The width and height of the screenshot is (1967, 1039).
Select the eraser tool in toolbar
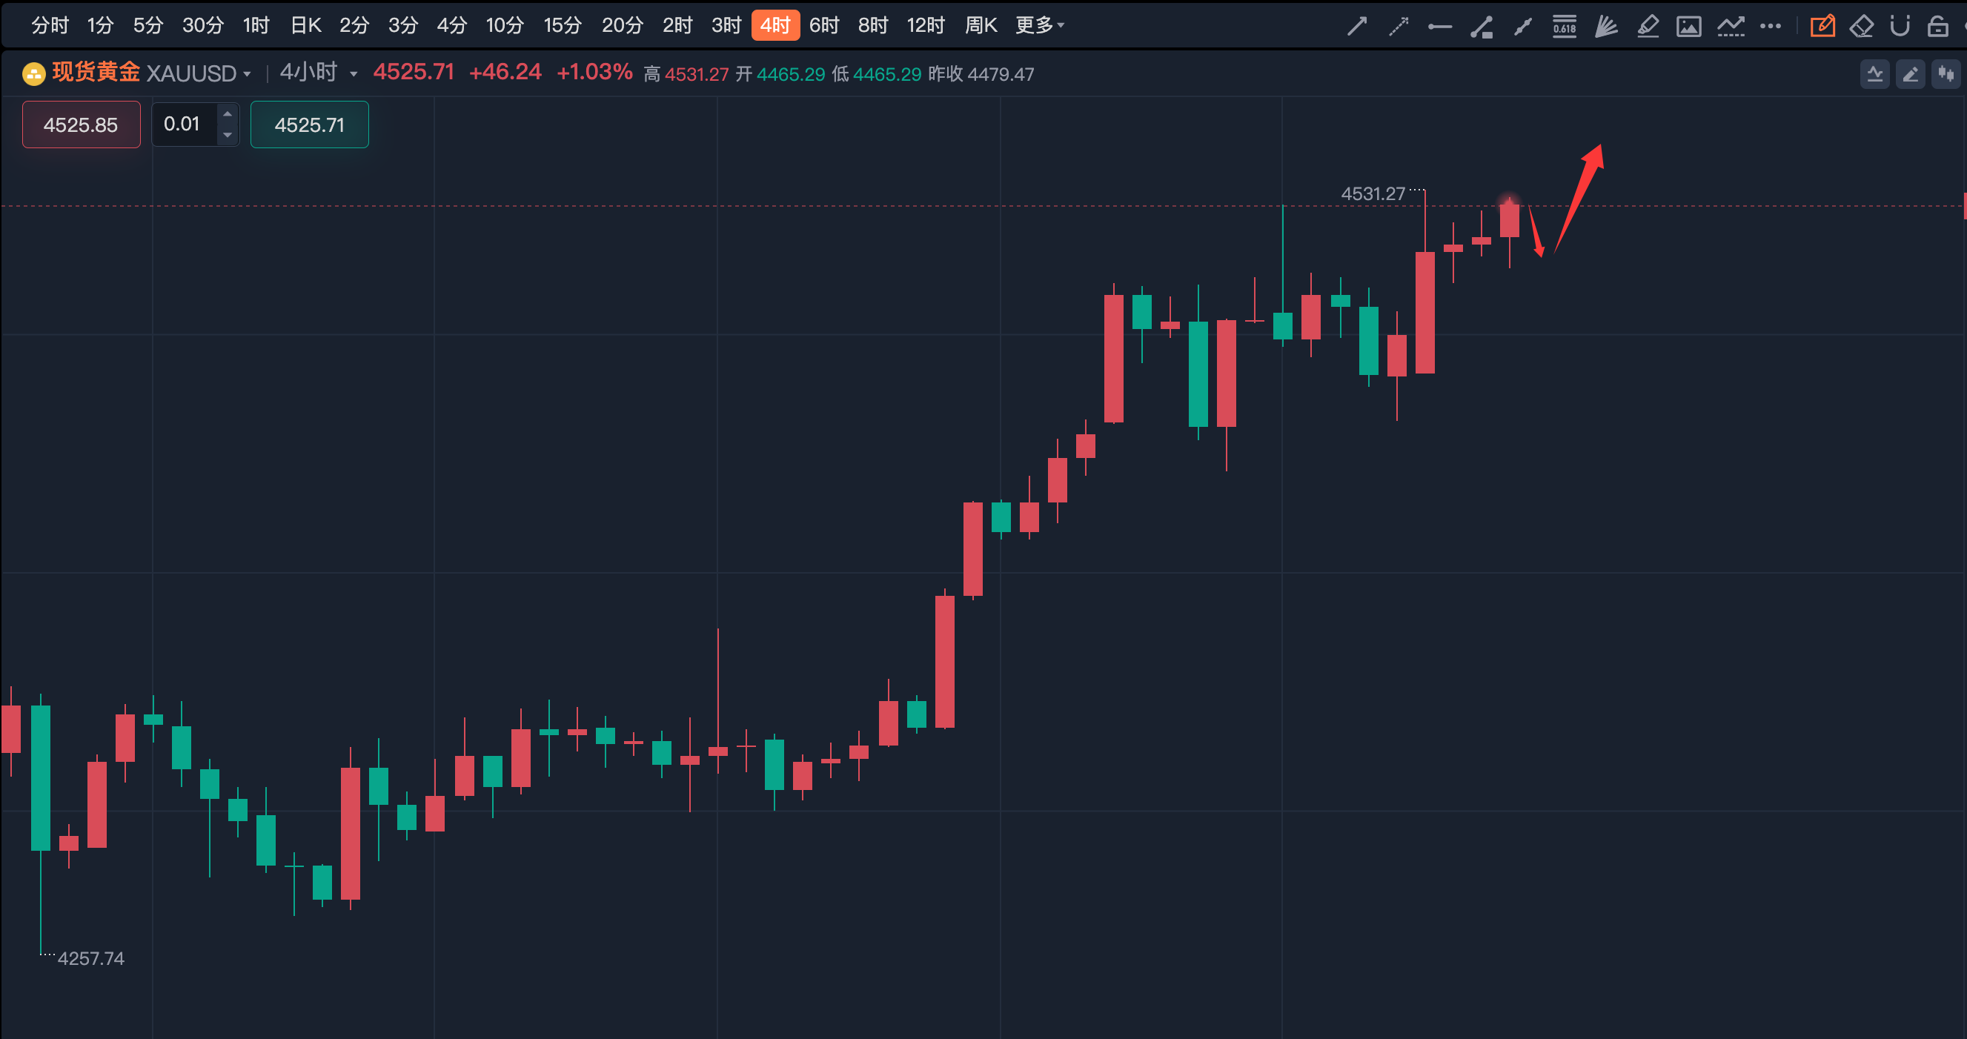coord(1862,27)
